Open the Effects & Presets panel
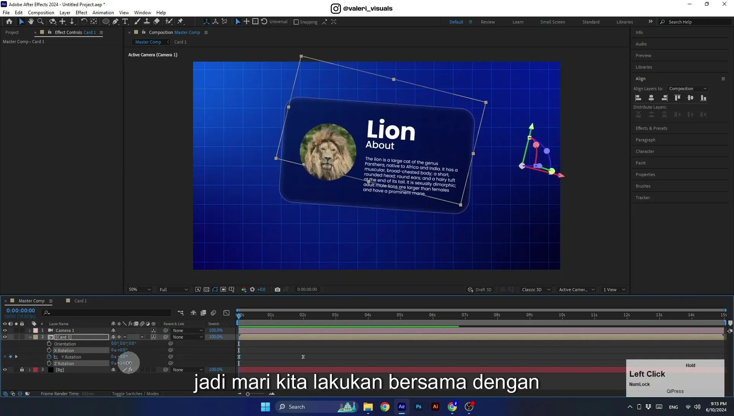 (x=651, y=128)
